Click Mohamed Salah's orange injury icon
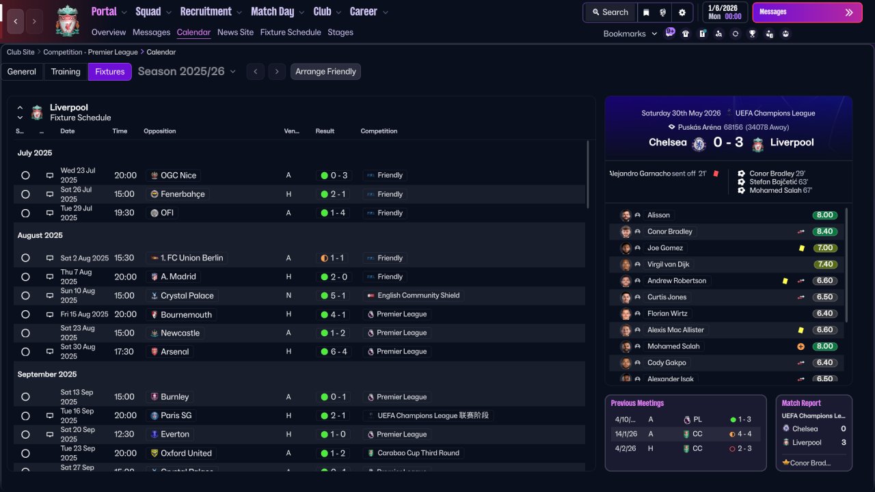The image size is (875, 492). [800, 346]
